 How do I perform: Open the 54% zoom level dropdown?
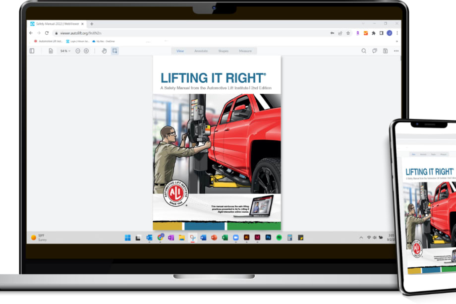tap(65, 51)
